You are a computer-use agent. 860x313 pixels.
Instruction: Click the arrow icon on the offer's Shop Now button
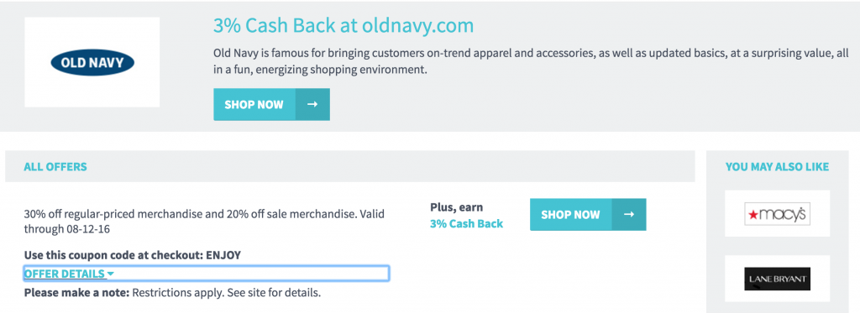(629, 214)
